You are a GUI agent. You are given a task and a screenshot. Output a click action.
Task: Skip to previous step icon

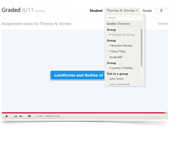pos(15,116)
